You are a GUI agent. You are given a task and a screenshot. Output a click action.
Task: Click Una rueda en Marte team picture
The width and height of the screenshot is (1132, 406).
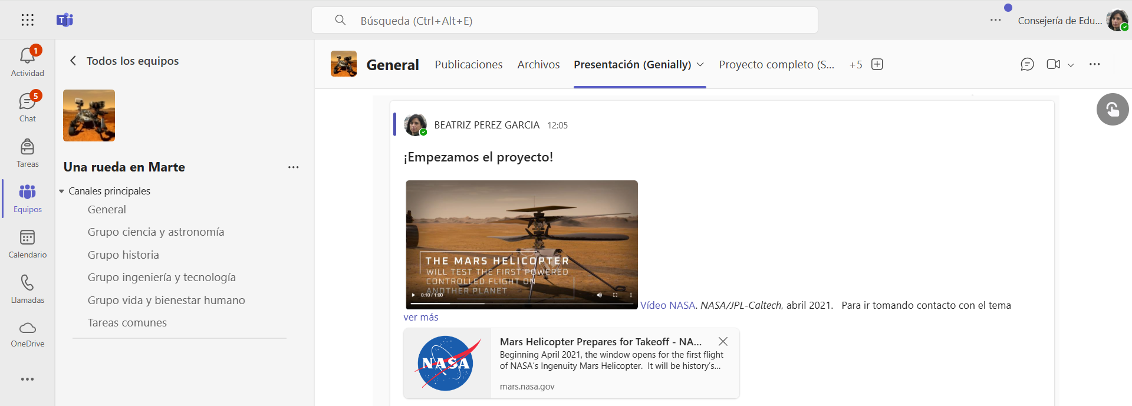pos(89,115)
